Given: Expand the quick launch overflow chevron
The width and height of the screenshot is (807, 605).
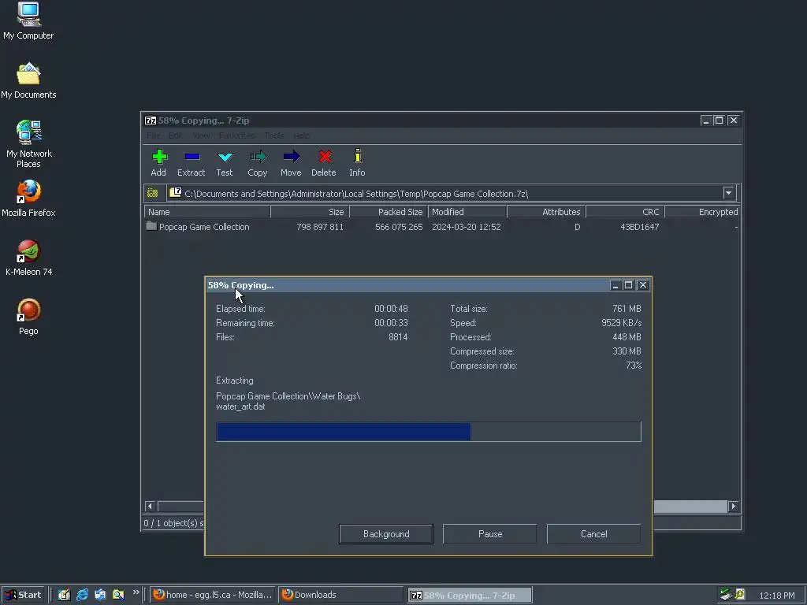Looking at the screenshot, I should (136, 592).
